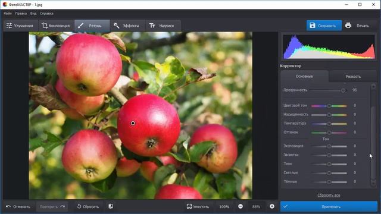The image size is (381, 214).
Task: Click the ФотоМАСТЕР app icon in title bar
Action: click(5, 4)
